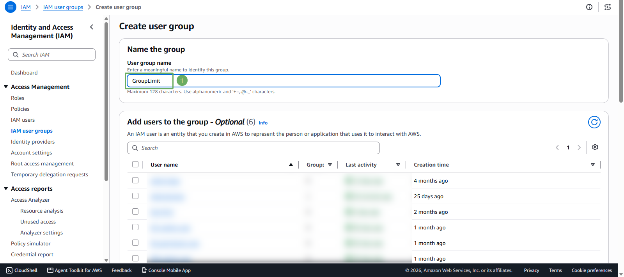The height and width of the screenshot is (277, 624).
Task: Click the sidebar vertical scrollbar
Action: pos(106,102)
